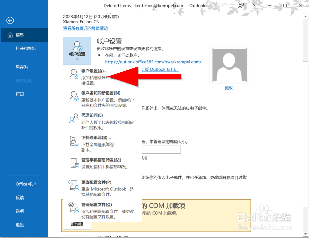This screenshot has width=309, height=238.
Task: Click the mailbox size progress bar
Action: click(x=161, y=150)
